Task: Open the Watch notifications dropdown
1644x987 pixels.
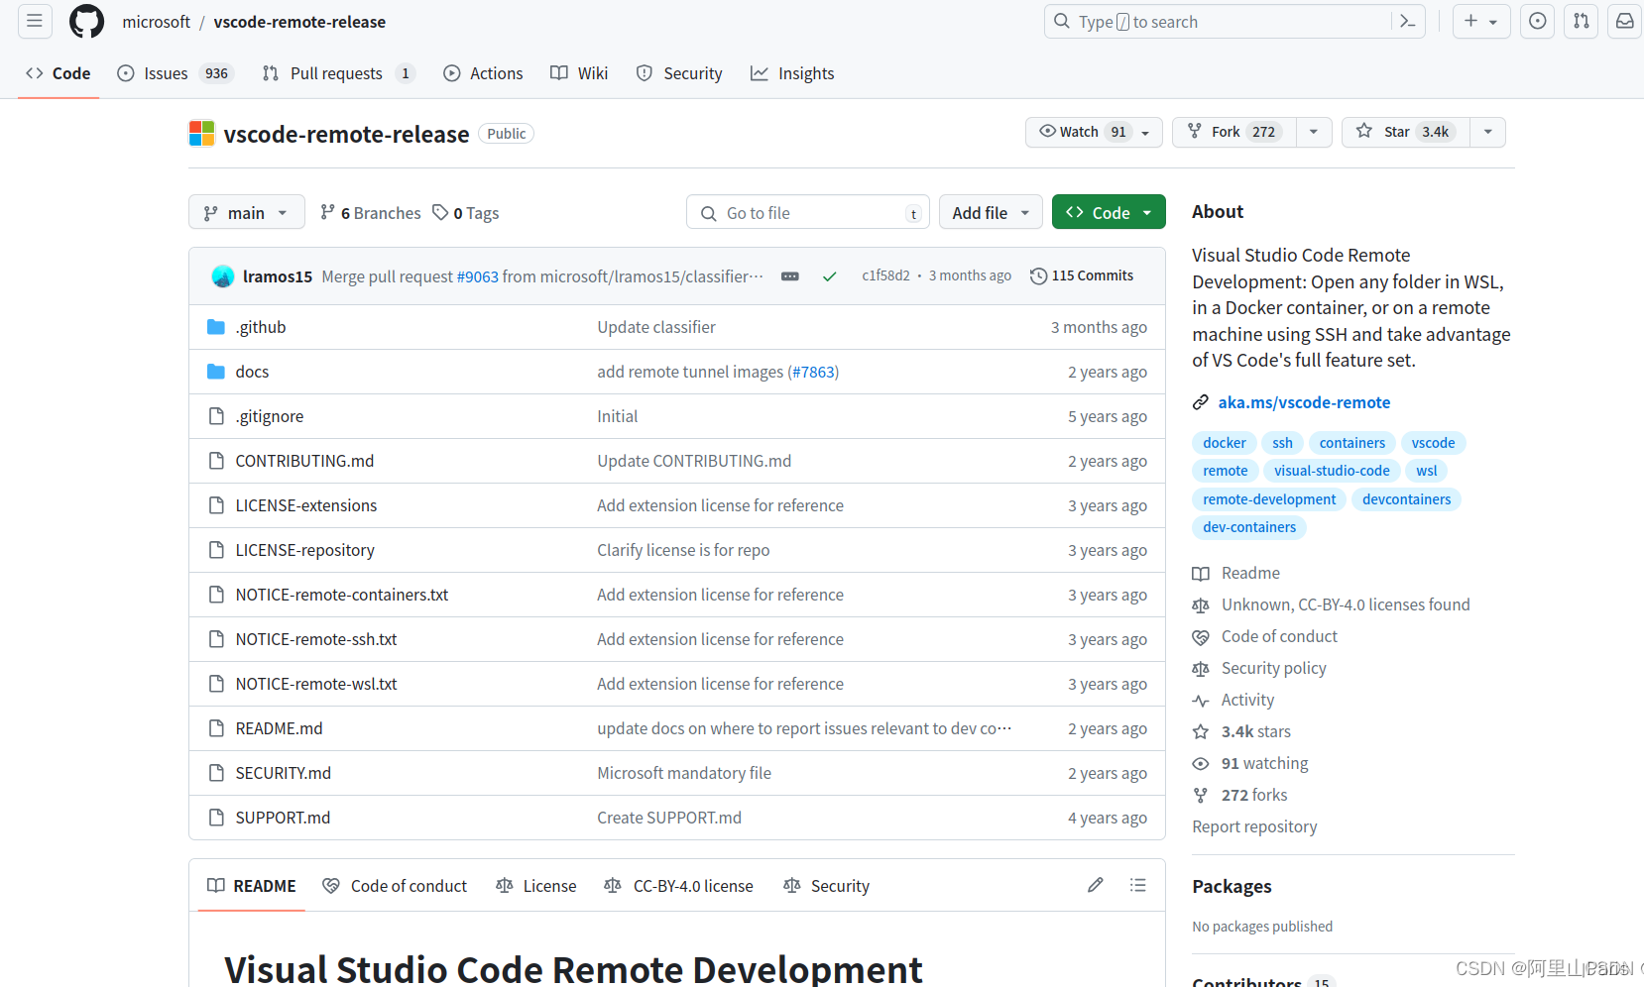Action: [x=1094, y=132]
